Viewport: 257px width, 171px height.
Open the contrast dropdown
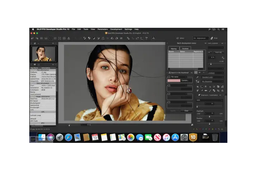tap(216, 73)
